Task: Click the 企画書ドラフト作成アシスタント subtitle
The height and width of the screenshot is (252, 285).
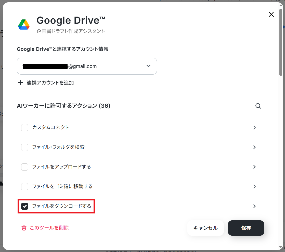Action: click(x=71, y=31)
